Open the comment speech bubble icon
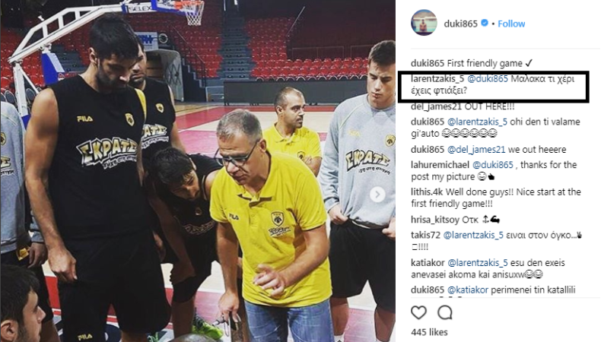 (445, 312)
